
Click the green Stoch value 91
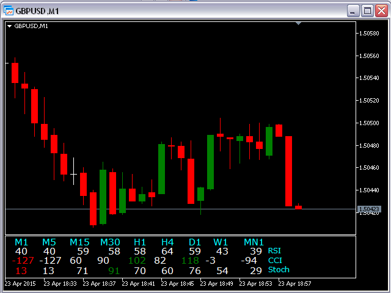point(114,271)
